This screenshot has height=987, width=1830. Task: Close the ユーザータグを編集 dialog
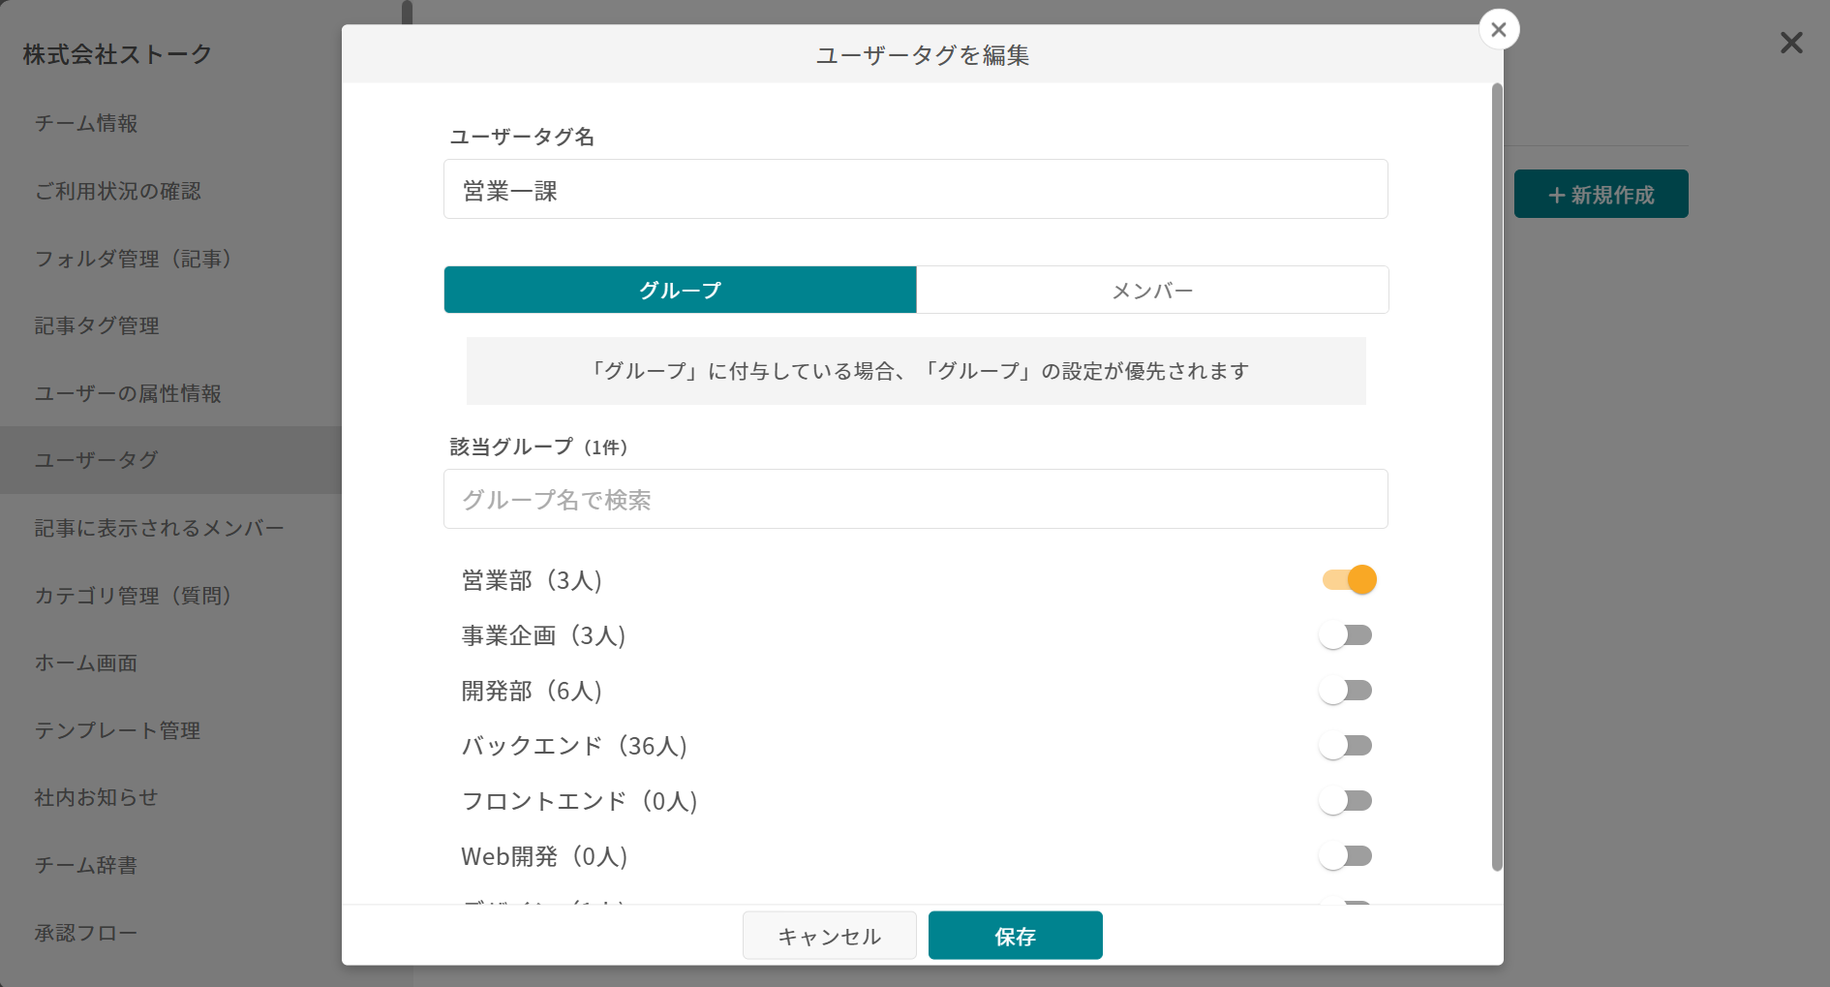coord(1498,29)
